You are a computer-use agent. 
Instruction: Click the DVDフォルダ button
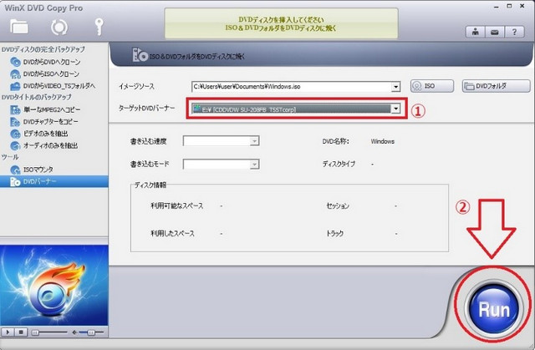495,86
